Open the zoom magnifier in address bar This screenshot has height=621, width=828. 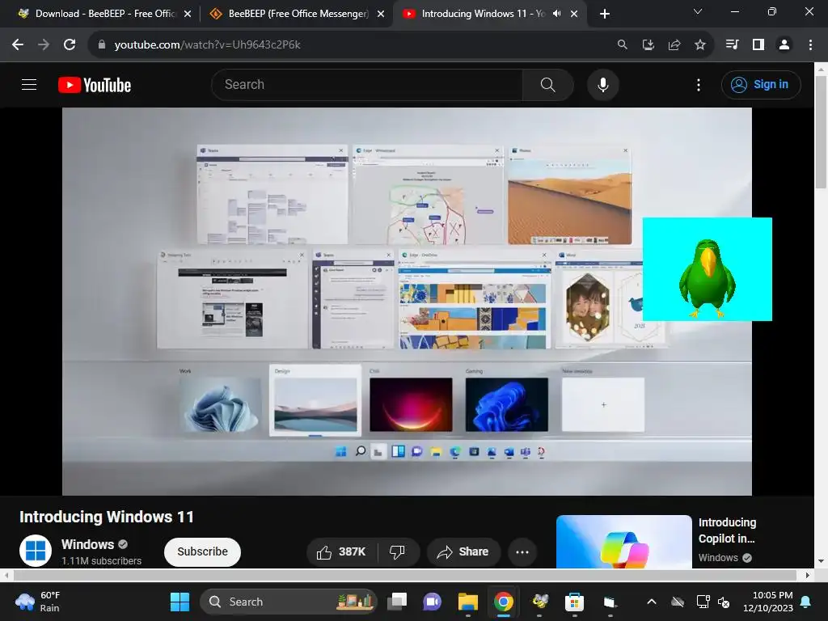[623, 45]
